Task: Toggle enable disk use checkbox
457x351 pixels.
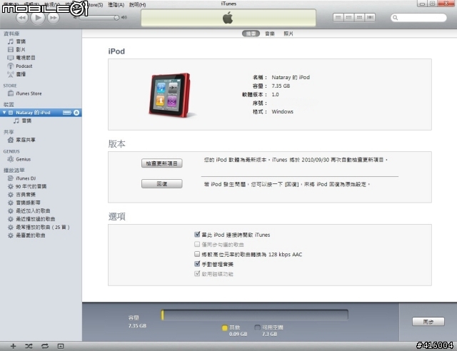Action: click(197, 273)
